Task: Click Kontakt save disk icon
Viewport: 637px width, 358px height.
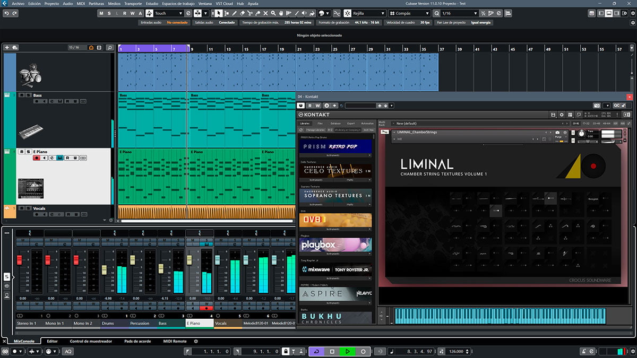Action: pyautogui.click(x=553, y=115)
